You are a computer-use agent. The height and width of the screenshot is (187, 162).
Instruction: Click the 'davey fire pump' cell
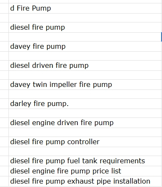click(85, 47)
